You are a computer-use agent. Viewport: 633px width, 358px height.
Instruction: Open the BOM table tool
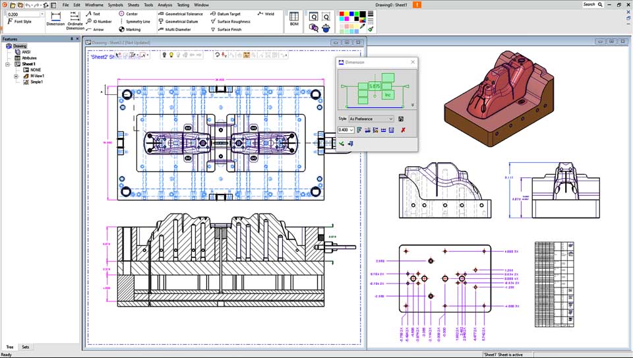(x=294, y=19)
